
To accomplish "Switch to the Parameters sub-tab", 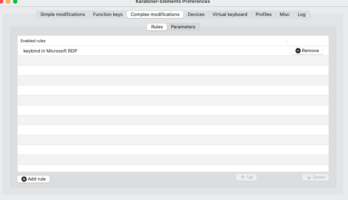I will [183, 27].
